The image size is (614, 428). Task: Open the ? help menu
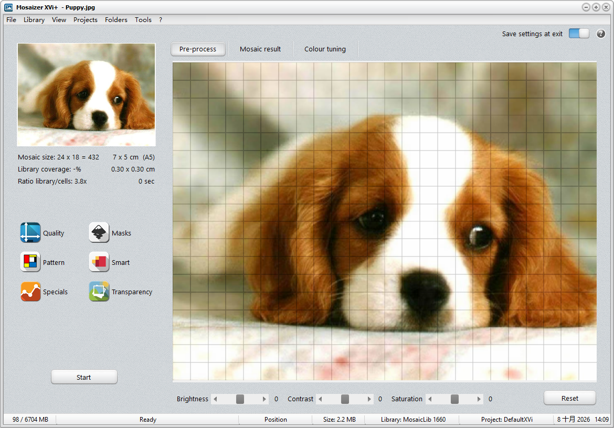coord(161,19)
